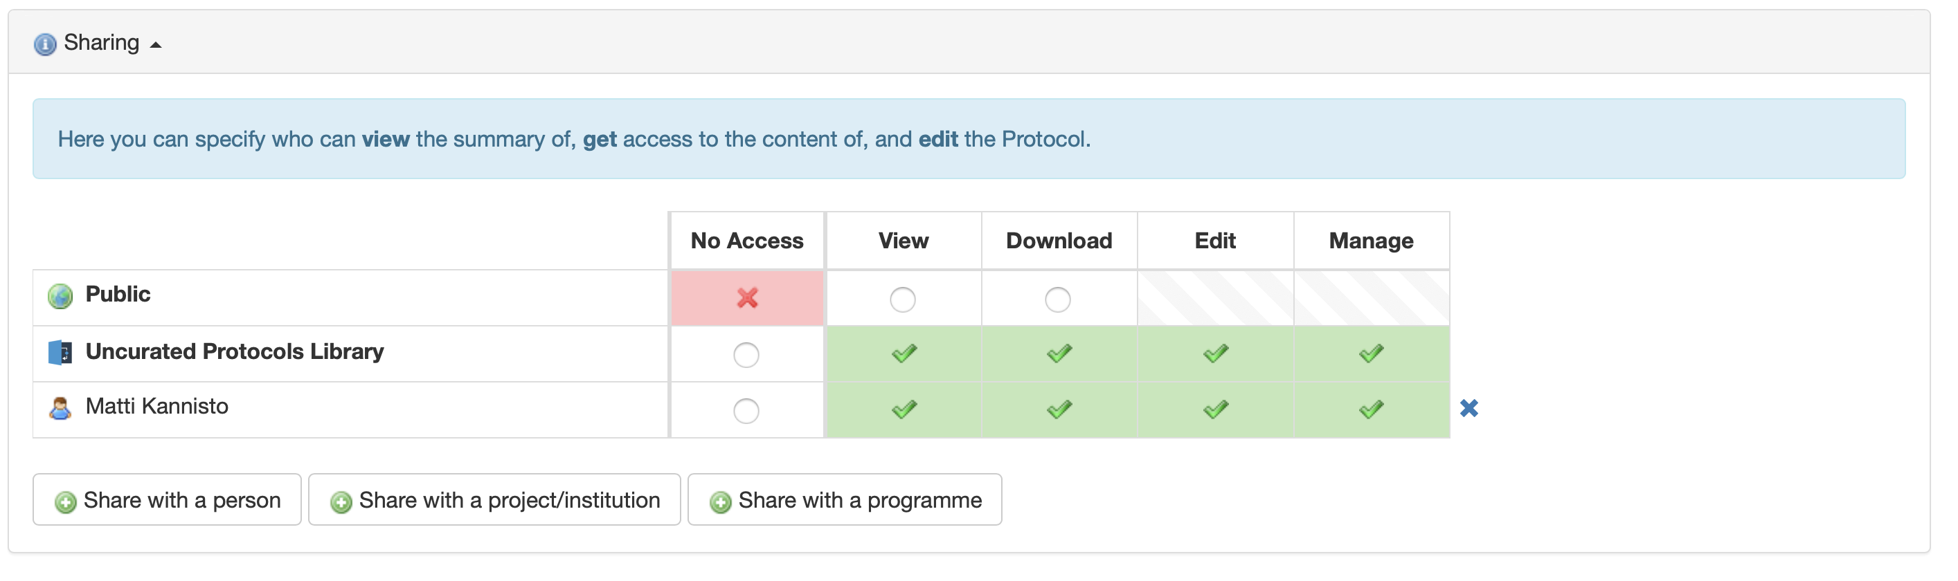Screen dimensions: 1958x581
Task: Click the Sharing panel heading
Action: click(x=102, y=42)
